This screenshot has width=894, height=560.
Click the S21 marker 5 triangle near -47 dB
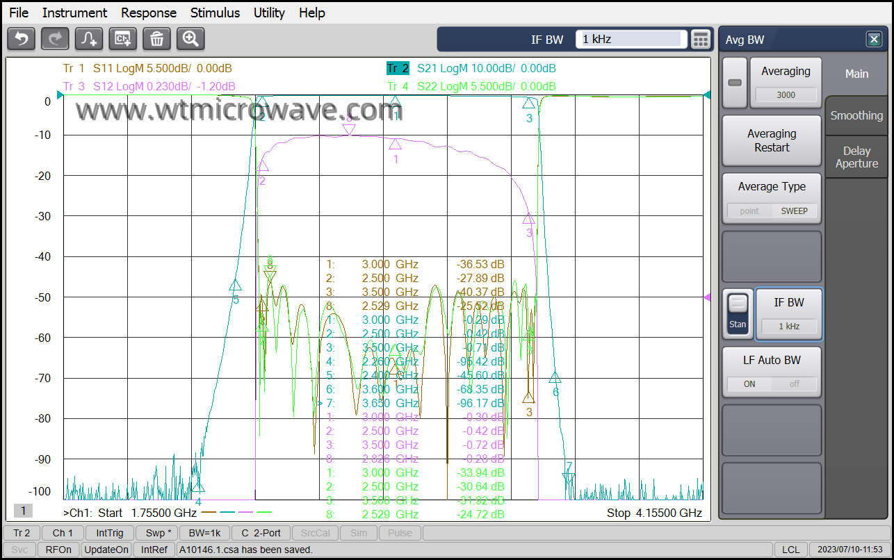point(236,285)
